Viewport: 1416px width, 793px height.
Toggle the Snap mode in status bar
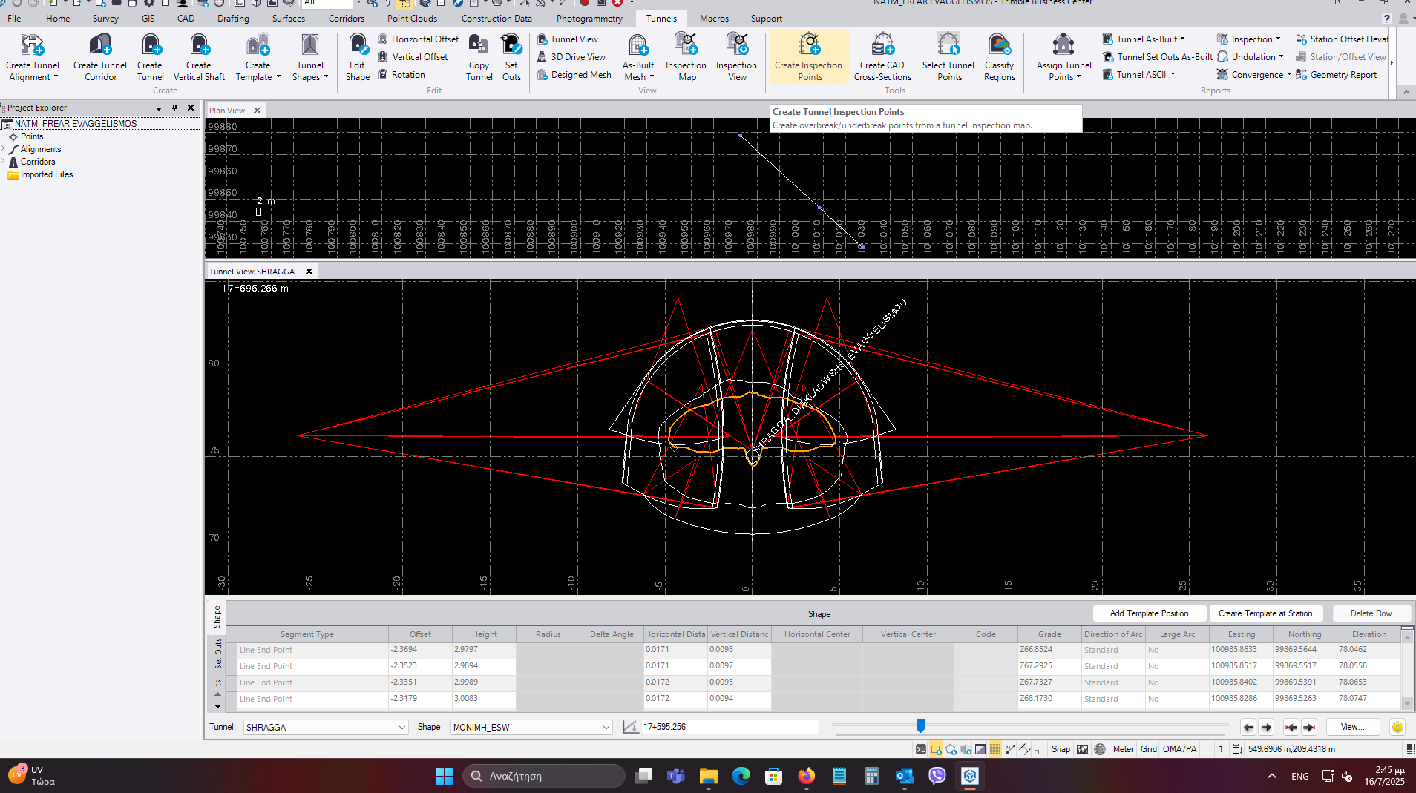point(1061,749)
